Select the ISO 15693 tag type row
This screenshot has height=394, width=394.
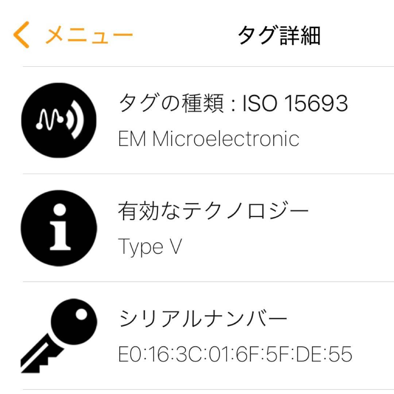click(233, 104)
